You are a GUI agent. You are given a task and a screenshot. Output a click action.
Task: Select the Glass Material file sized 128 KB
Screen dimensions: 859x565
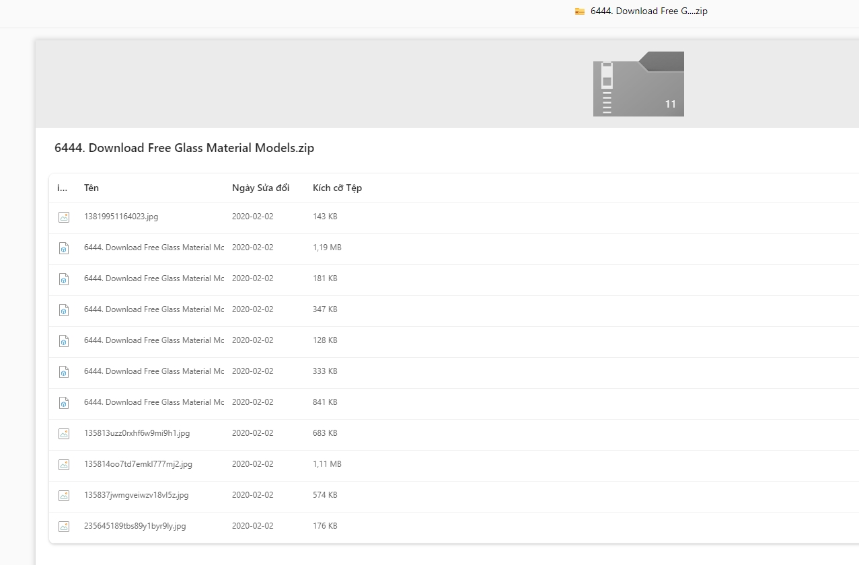click(154, 340)
